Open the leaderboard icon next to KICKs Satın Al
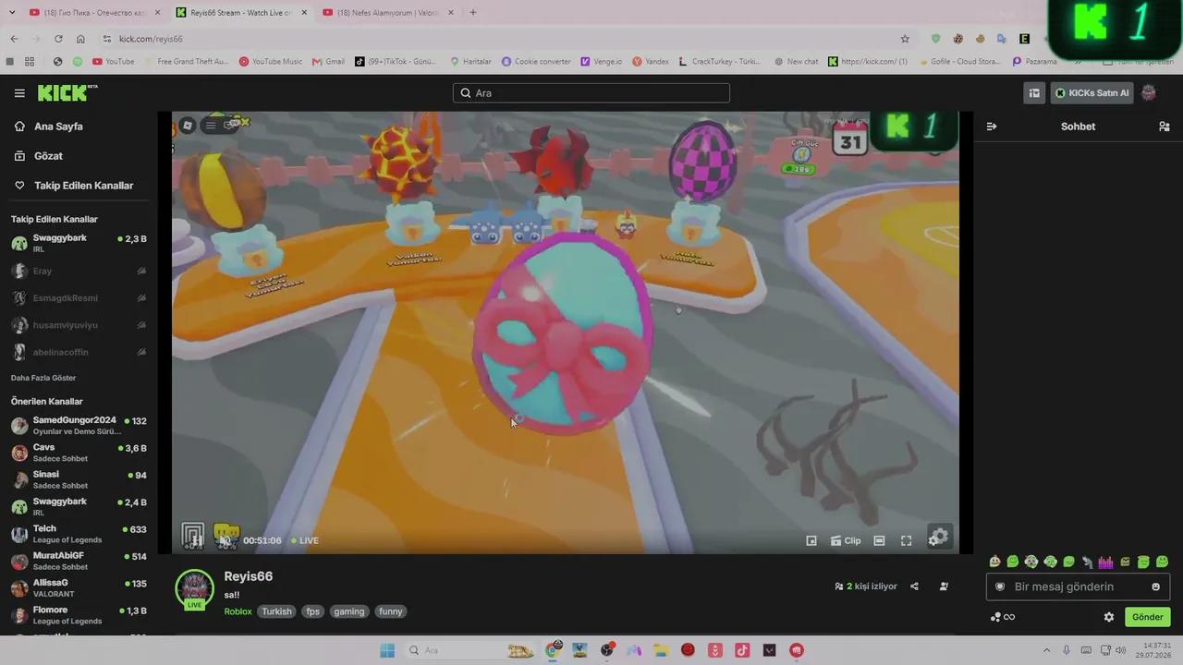Viewport: 1183px width, 665px height. [1034, 93]
